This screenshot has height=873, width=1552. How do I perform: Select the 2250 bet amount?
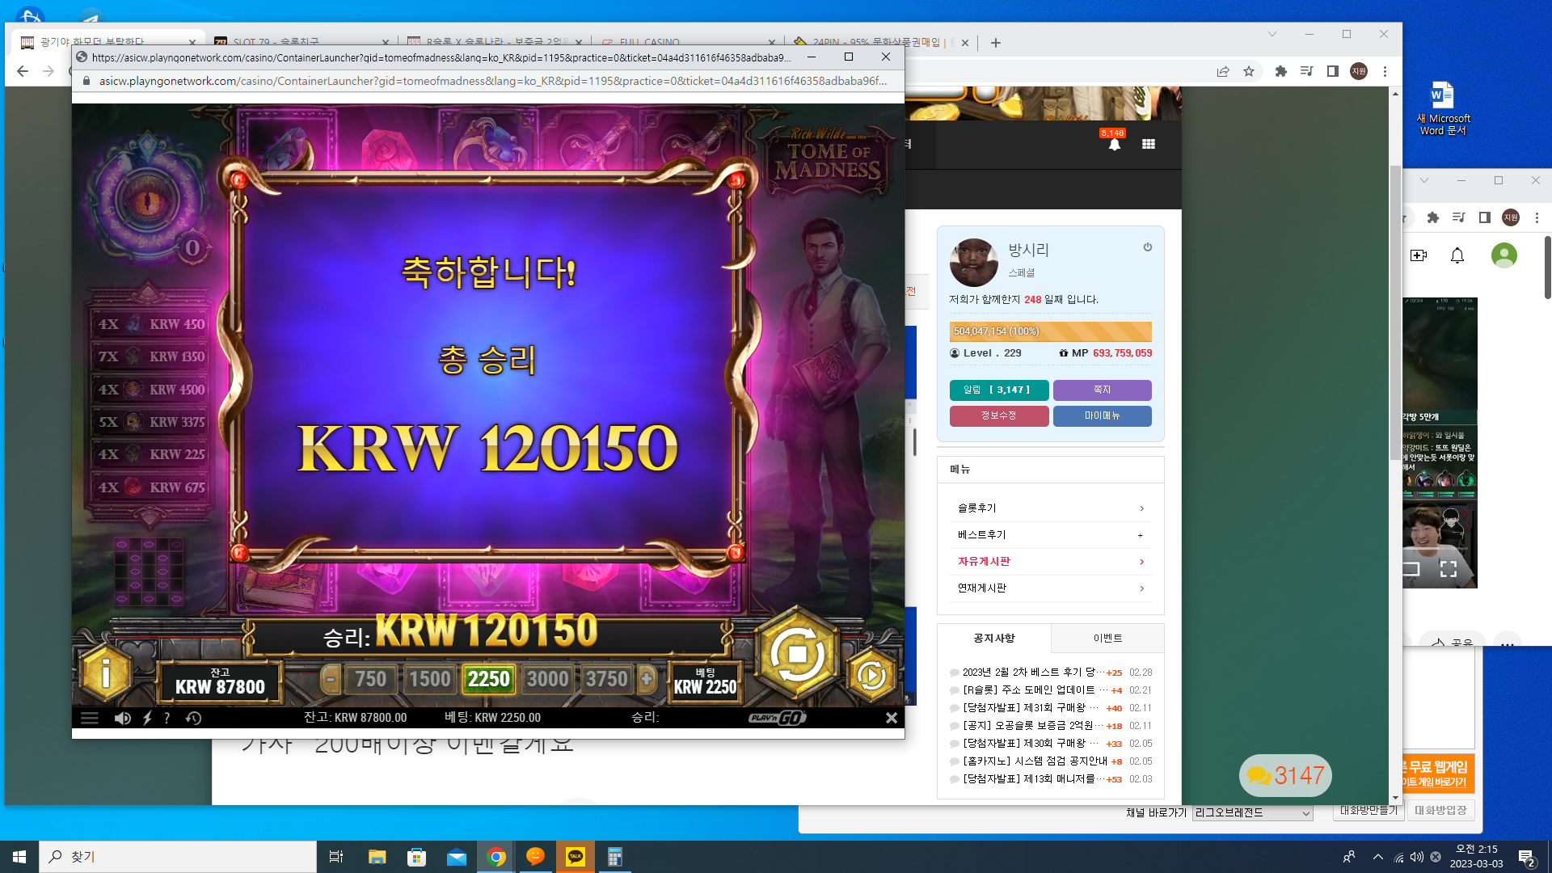pyautogui.click(x=488, y=679)
